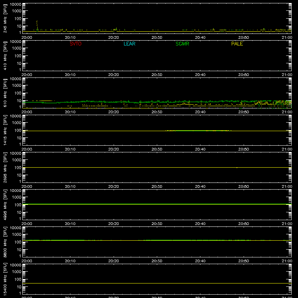Click the yellow PALE station legend label
Image resolution: width=298 pixels, height=298 pixels.
tap(237, 44)
